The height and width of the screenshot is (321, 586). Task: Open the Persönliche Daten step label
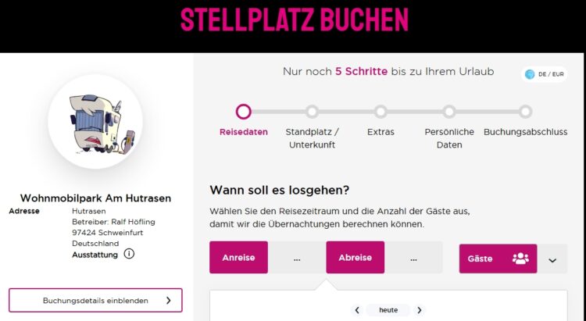click(x=449, y=138)
